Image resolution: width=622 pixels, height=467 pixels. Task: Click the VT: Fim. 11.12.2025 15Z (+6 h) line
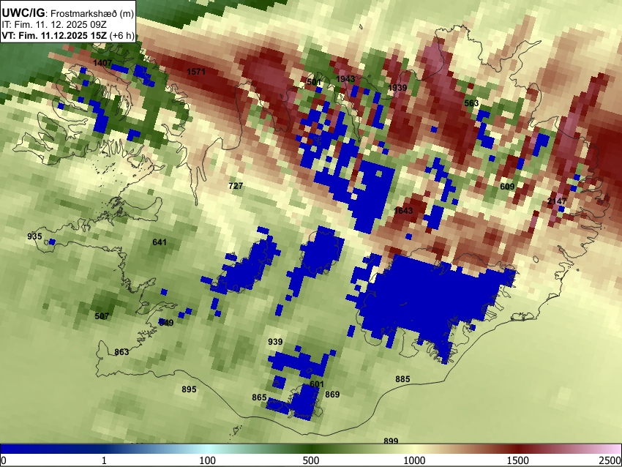68,35
